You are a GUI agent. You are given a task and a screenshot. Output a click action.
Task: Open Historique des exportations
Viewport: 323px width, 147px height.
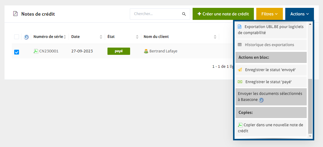tap(269, 45)
